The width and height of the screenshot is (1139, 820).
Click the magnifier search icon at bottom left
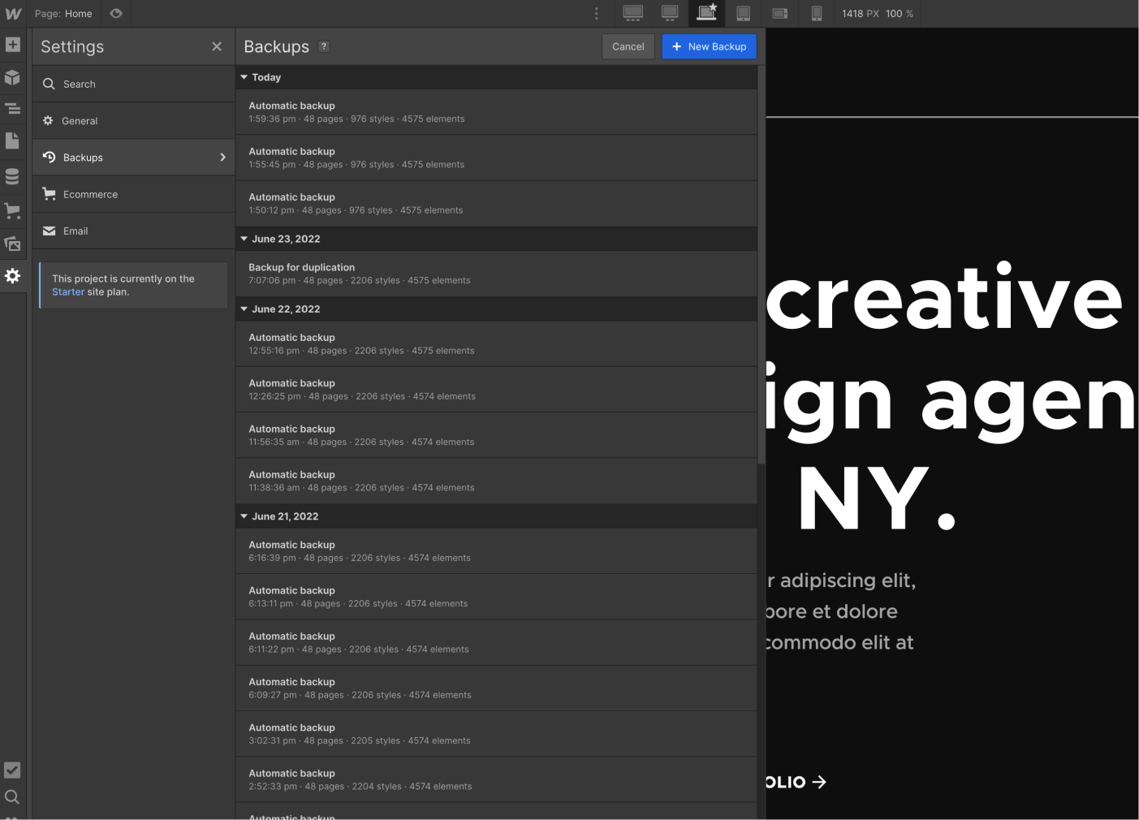click(12, 797)
